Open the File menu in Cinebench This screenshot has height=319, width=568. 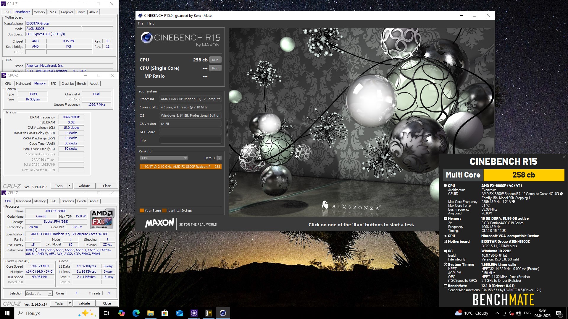tap(141, 23)
